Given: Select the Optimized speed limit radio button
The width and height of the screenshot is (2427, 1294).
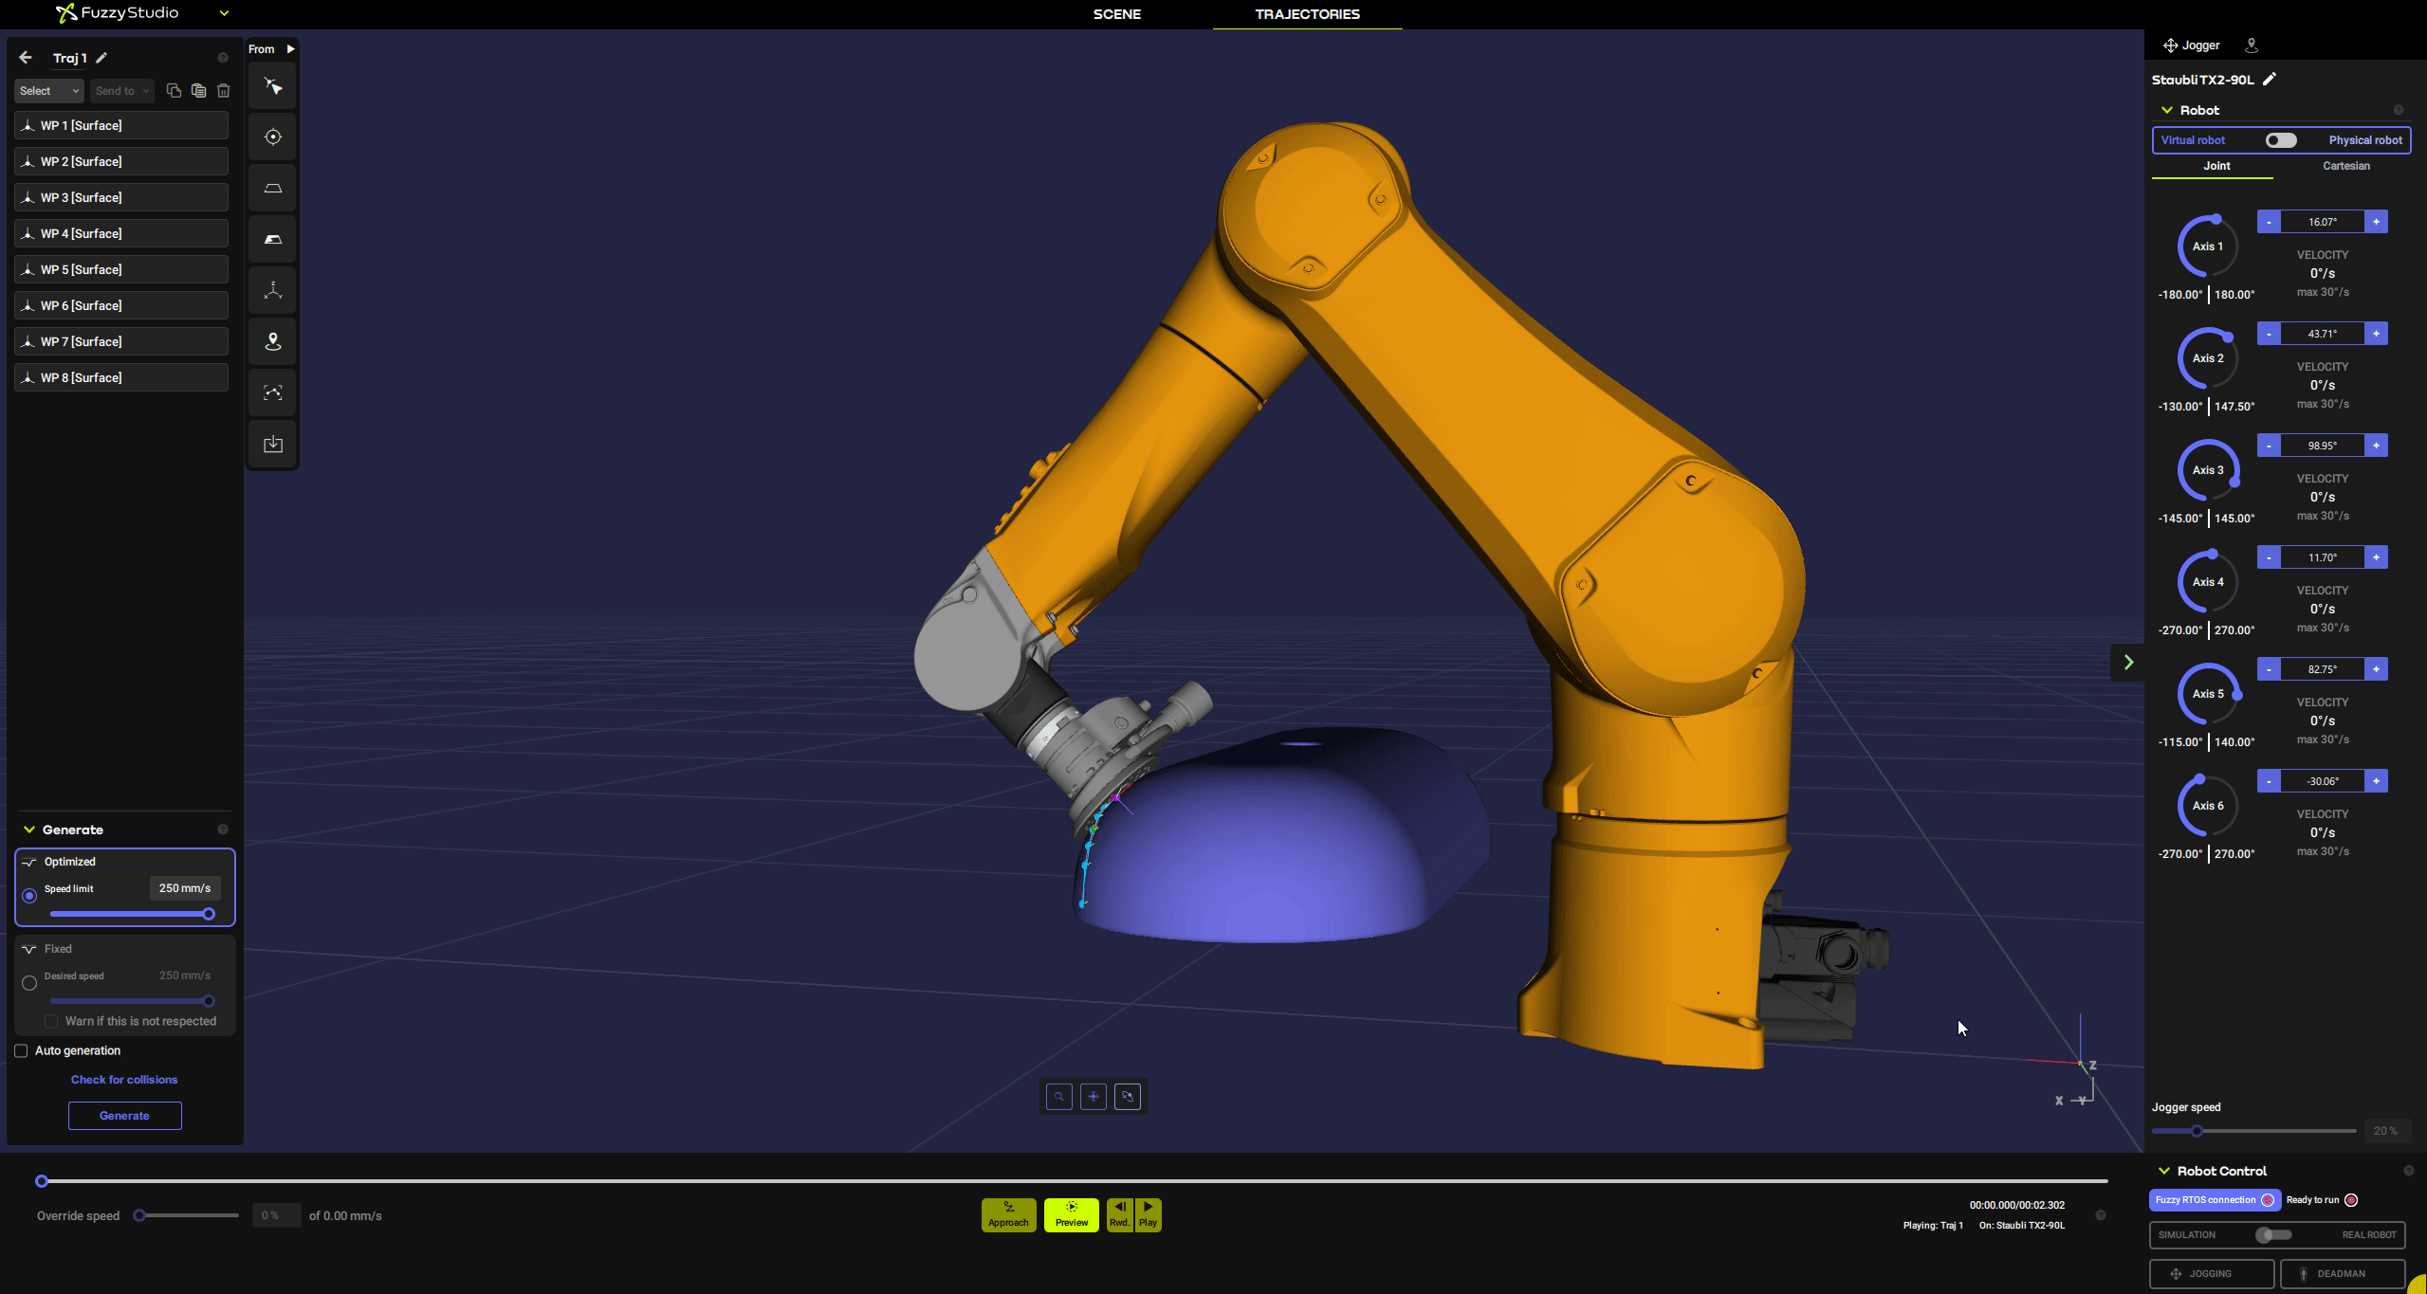Looking at the screenshot, I should point(29,896).
